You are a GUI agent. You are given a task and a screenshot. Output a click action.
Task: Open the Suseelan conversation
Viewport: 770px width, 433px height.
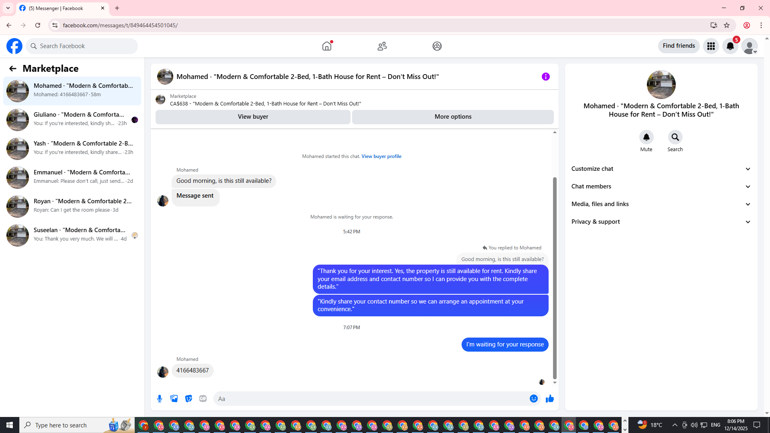(x=72, y=235)
